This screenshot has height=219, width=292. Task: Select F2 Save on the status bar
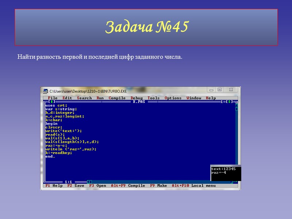[75, 185]
